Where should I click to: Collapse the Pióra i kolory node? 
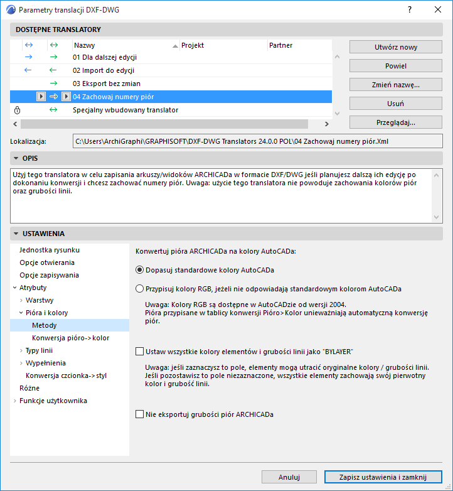coord(21,313)
